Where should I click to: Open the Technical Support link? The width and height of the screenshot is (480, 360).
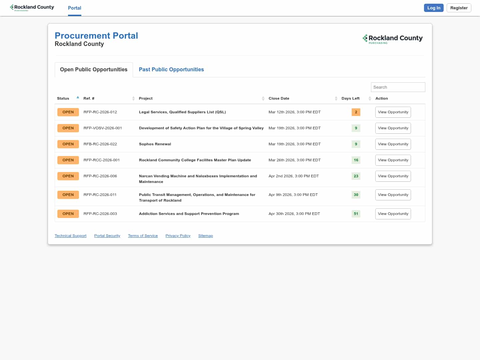(70, 236)
